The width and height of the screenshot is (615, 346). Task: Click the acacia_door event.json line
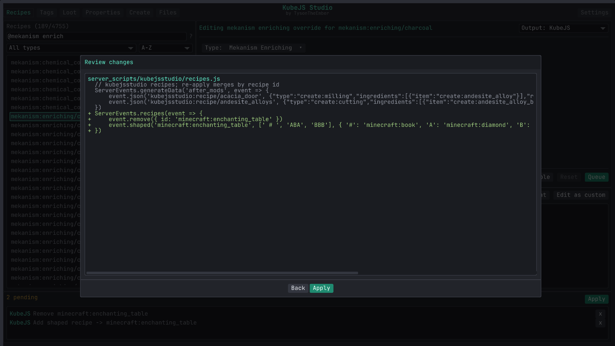point(321,96)
